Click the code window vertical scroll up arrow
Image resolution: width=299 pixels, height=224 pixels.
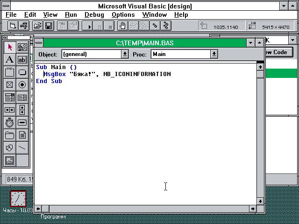click(261, 67)
